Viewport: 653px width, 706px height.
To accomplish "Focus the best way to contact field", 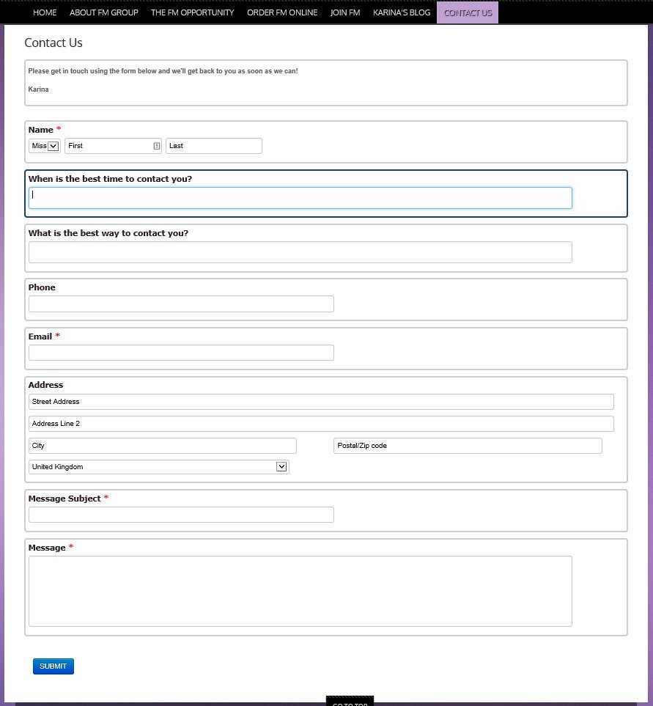I will click(300, 252).
